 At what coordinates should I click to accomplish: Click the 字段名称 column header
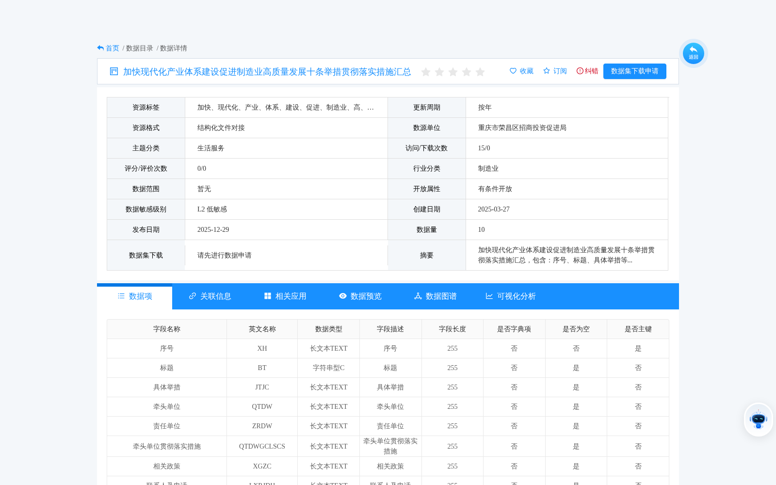(x=167, y=329)
